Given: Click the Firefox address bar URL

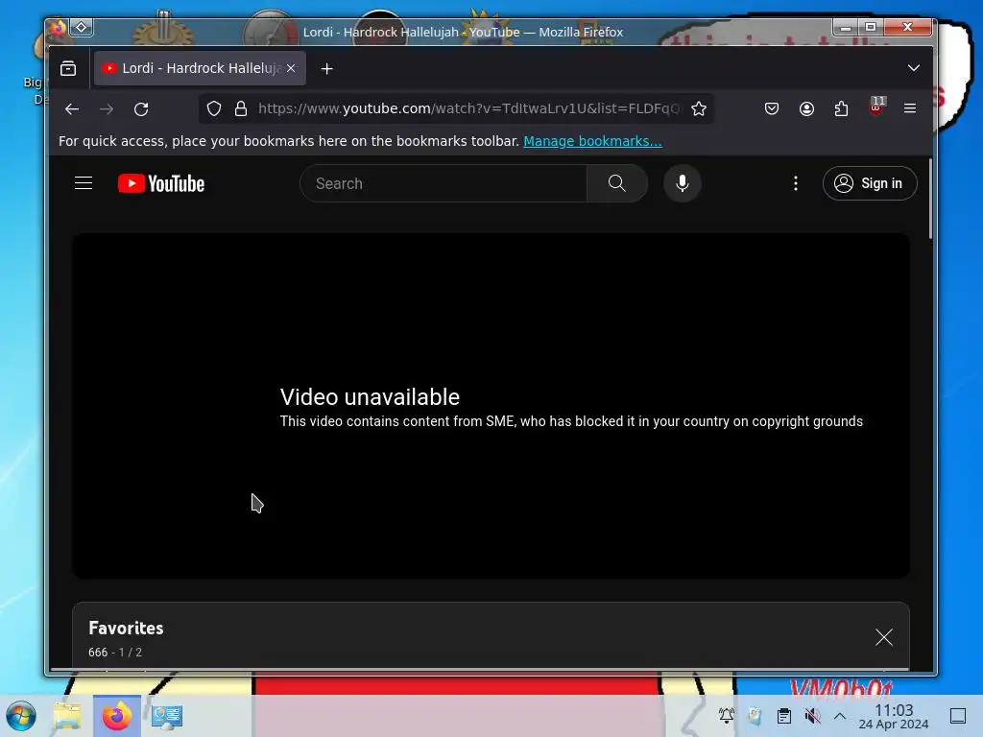Looking at the screenshot, I should (x=468, y=108).
